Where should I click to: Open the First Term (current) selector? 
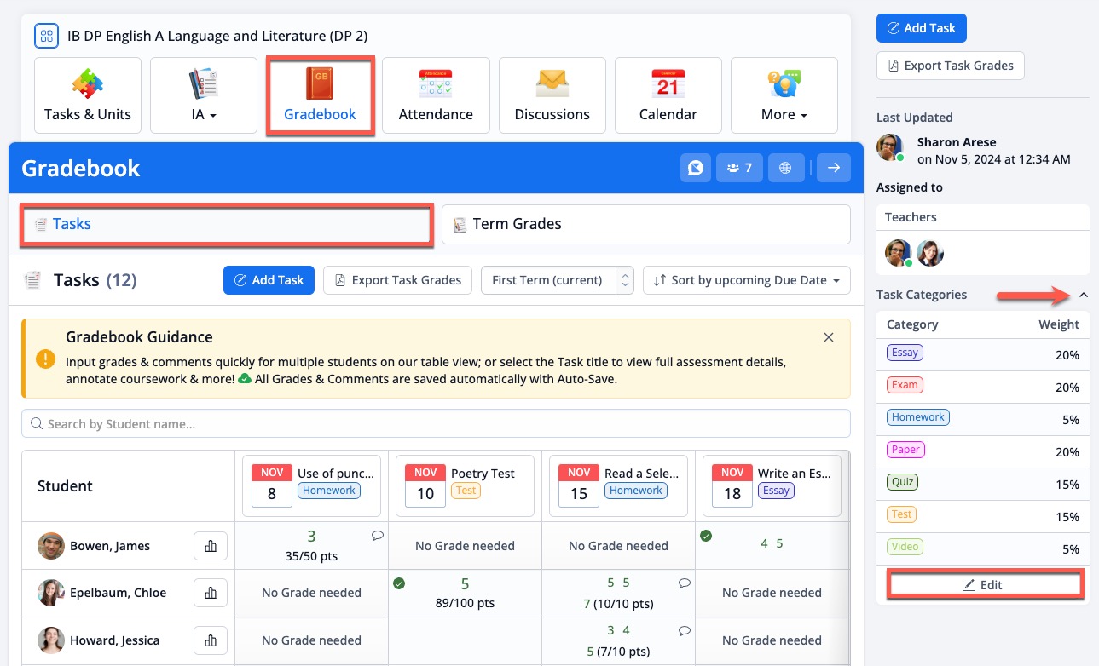click(x=558, y=280)
